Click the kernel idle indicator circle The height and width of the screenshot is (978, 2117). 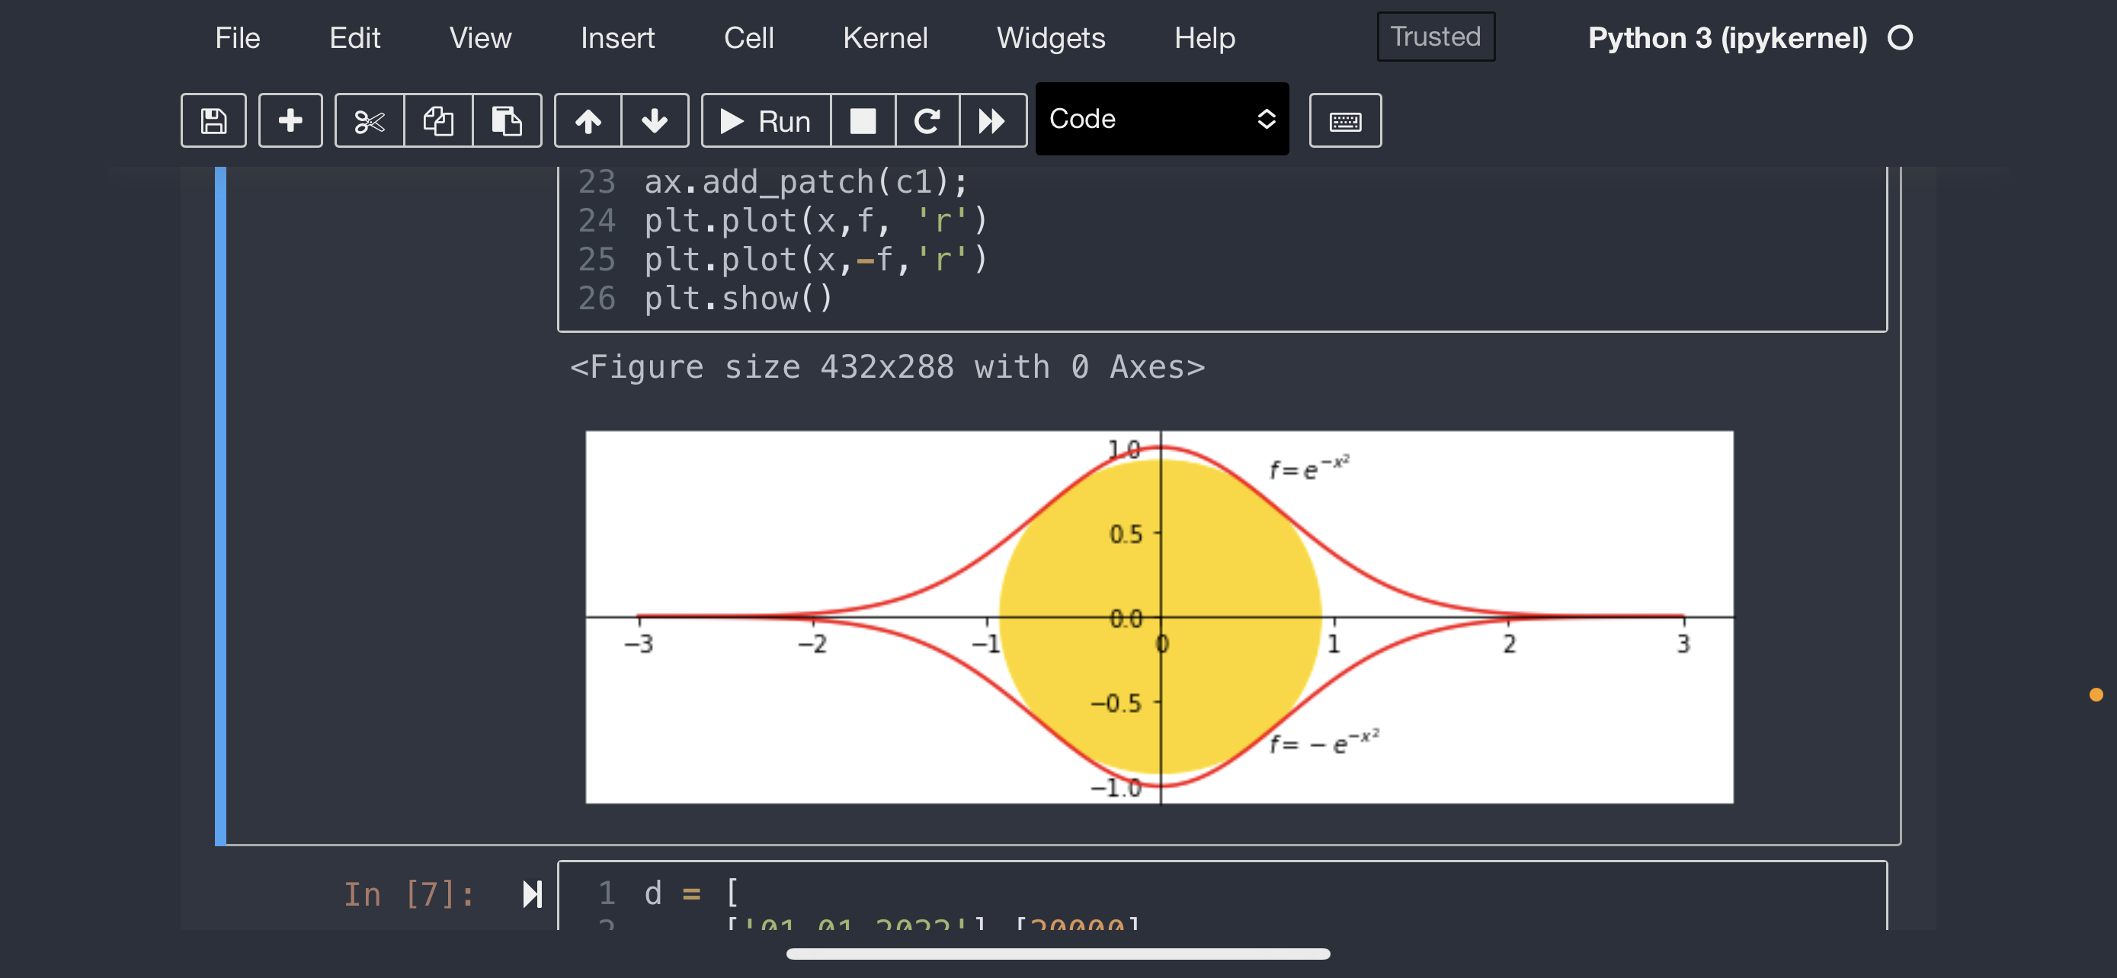tap(1899, 38)
